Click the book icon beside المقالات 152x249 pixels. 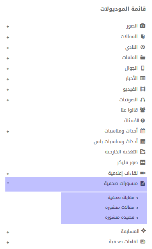(x=143, y=37)
